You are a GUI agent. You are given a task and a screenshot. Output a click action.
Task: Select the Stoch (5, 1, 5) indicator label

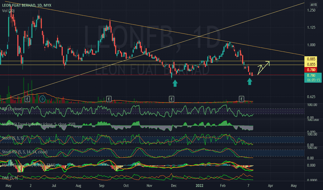click(12, 138)
